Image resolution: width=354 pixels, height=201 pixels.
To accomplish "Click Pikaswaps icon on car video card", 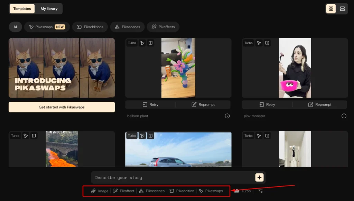I will (x=142, y=136).
